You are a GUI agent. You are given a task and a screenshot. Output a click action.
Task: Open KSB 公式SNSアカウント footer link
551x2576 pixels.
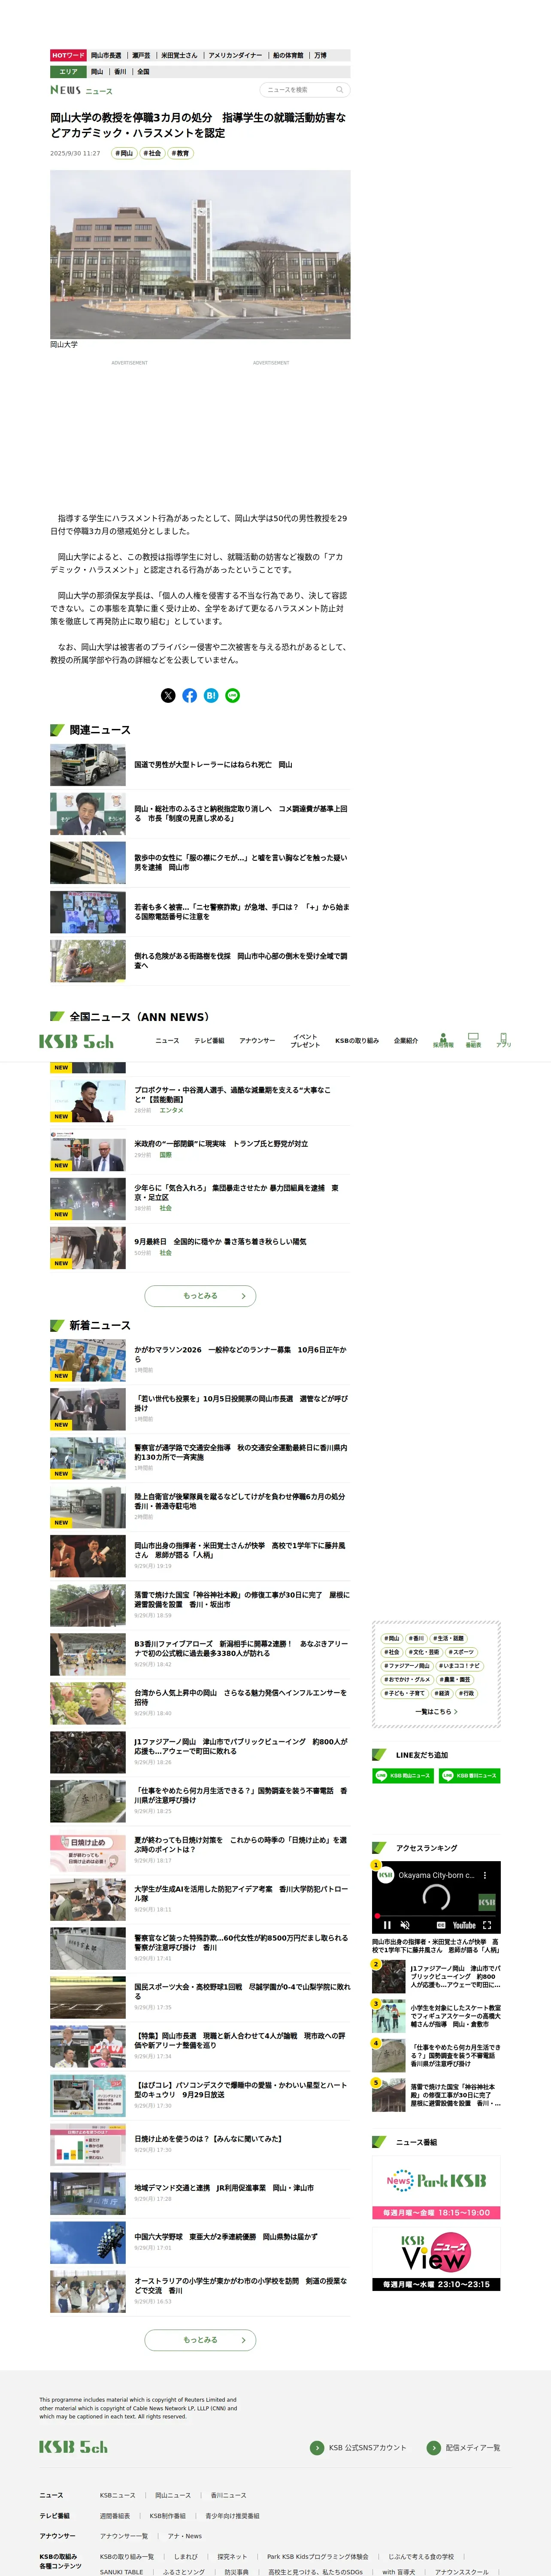click(368, 2448)
